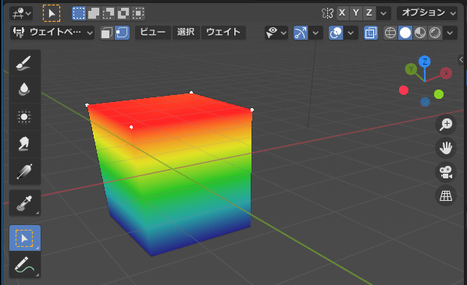Image resolution: width=467 pixels, height=285 pixels.
Task: Click the cube's back top corner vertex
Action: pos(191,93)
